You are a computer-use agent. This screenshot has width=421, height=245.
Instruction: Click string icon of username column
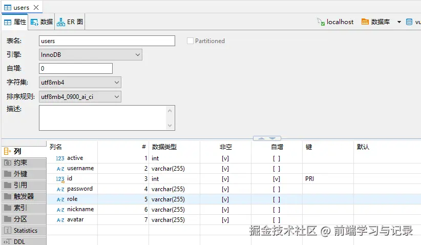click(x=60, y=169)
